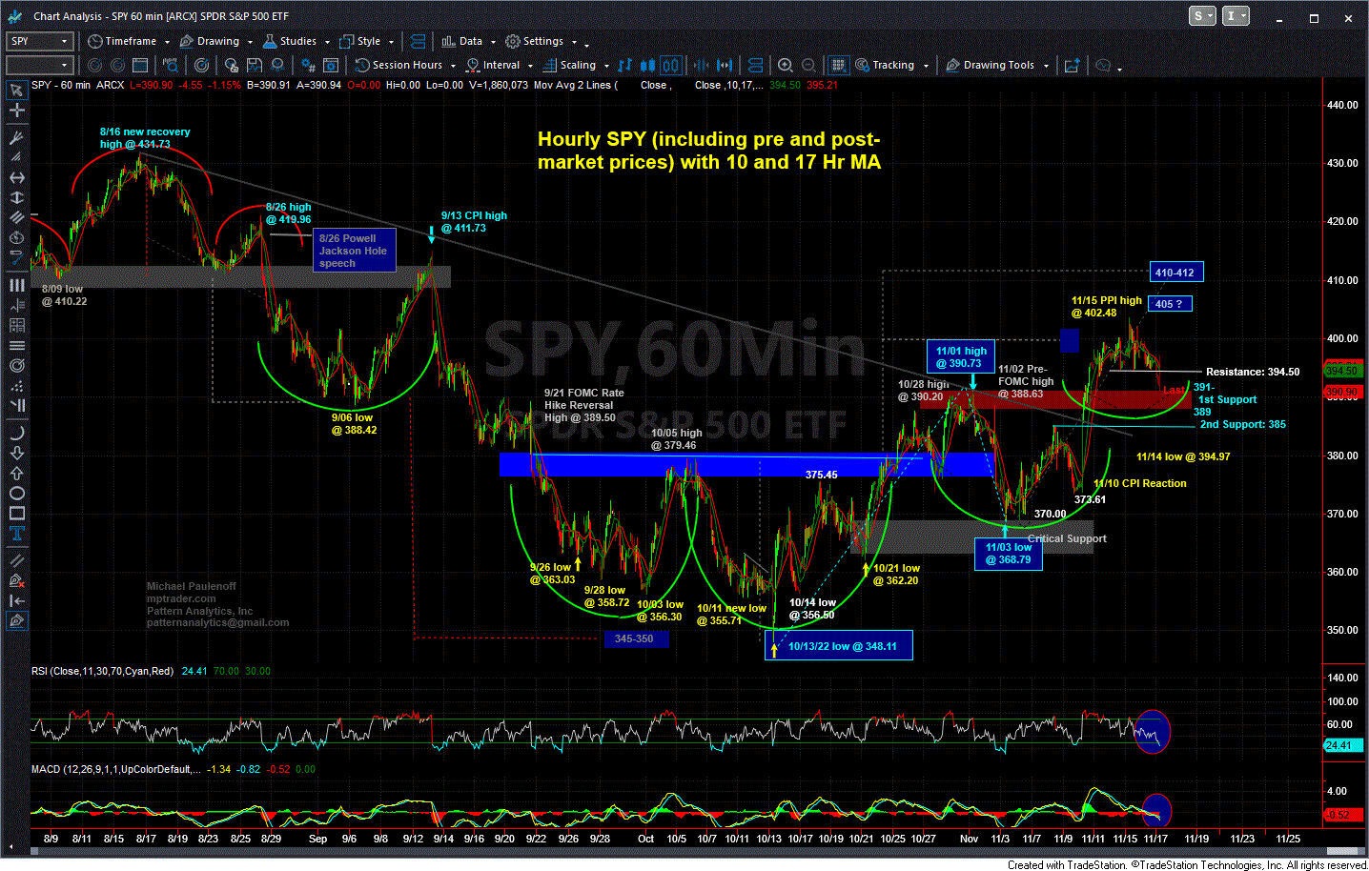Click the Tracking button

coord(886,65)
